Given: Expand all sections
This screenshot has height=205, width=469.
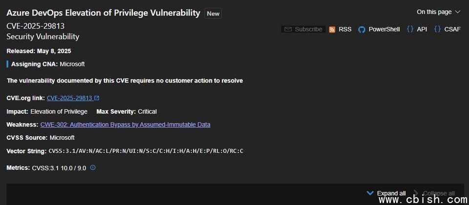Looking at the screenshot, I should (386, 193).
